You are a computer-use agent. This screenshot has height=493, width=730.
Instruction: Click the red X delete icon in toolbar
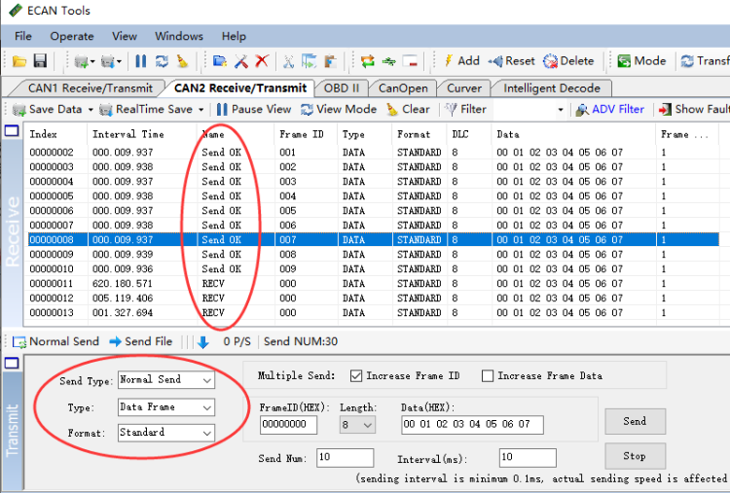262,61
